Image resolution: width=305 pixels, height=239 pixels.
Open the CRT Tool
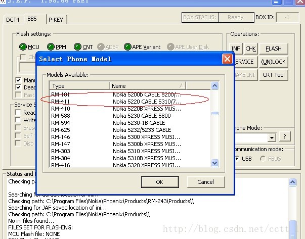[x=274, y=75]
